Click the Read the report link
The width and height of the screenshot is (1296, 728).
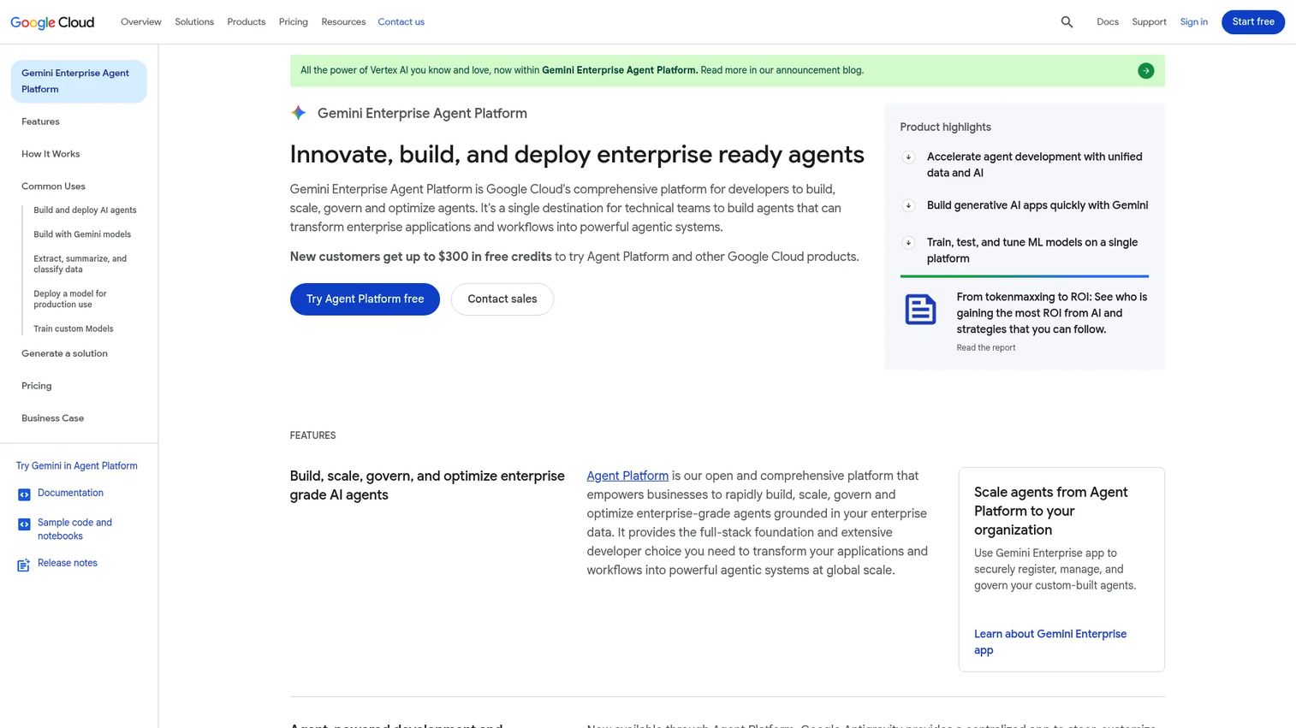(x=986, y=348)
